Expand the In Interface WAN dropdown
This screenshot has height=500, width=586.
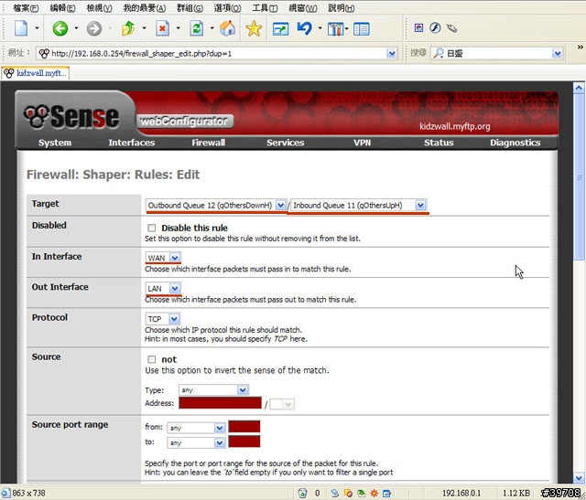[163, 258]
